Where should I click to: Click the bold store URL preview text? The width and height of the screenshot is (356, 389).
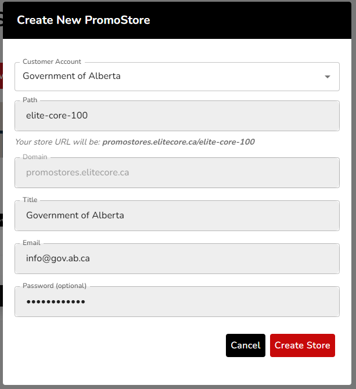point(178,142)
